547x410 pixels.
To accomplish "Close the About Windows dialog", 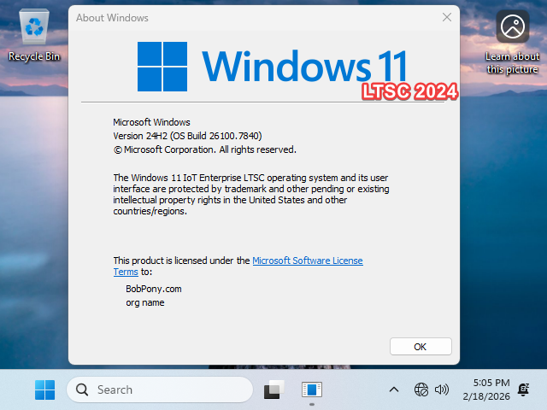I will coord(447,17).
